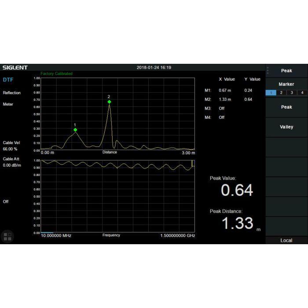The width and height of the screenshot is (308, 308).
Task: Click the Cable Att 0.00 dB/m value
Action: click(x=12, y=165)
